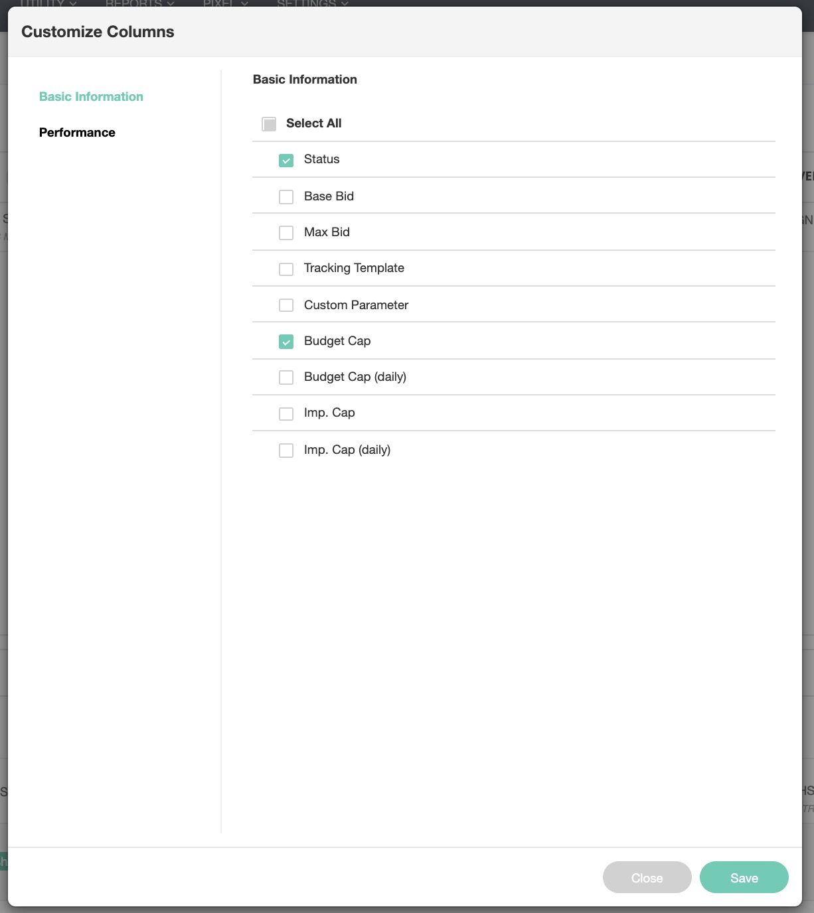Image resolution: width=814 pixels, height=913 pixels.
Task: Expand the SETTINGS menu in top bar
Action: pos(312,3)
